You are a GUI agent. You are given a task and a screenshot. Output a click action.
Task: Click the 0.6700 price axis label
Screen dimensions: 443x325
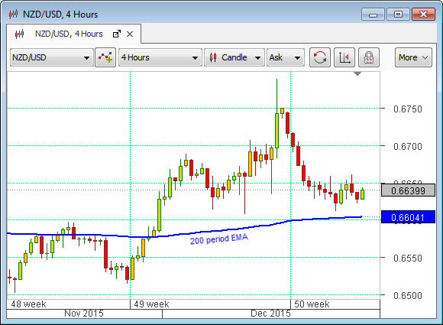[408, 147]
